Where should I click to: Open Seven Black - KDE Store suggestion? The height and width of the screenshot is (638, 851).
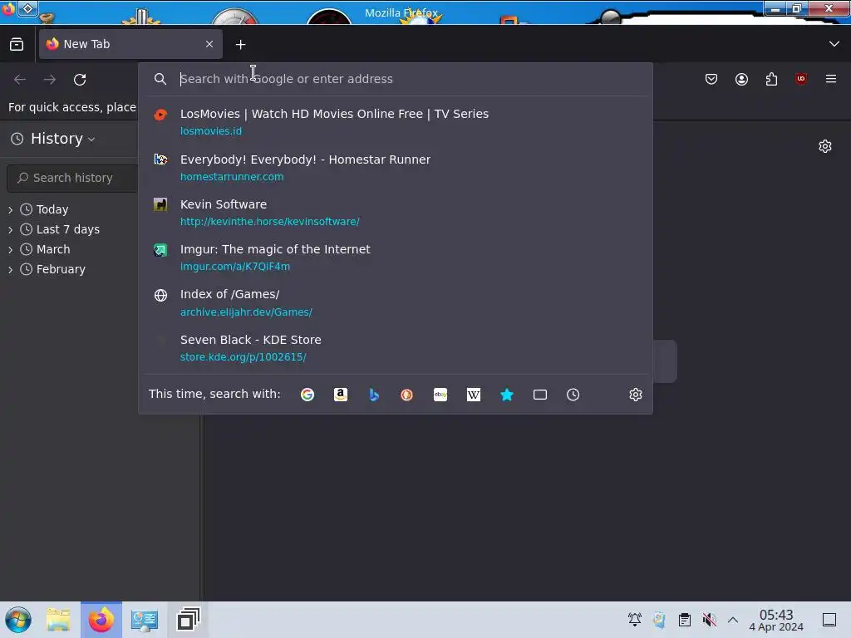tap(395, 348)
